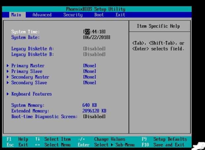The width and height of the screenshot is (205, 150).
Task: Expand the Primary Slave arrow
Action: tap(8, 71)
